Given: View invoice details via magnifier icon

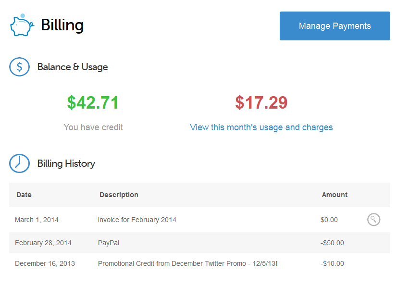Looking at the screenshot, I should coord(373,220).
